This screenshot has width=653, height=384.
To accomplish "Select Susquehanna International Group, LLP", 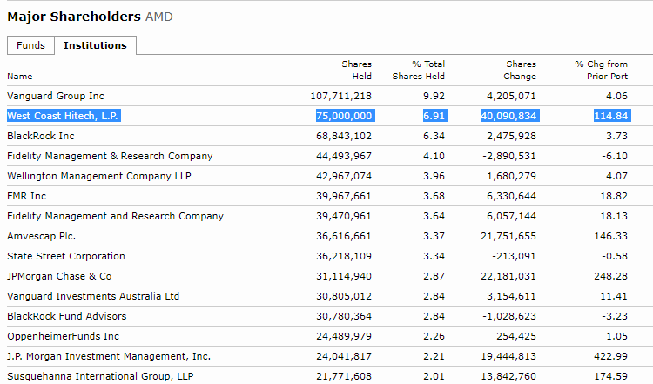I will click(x=99, y=376).
